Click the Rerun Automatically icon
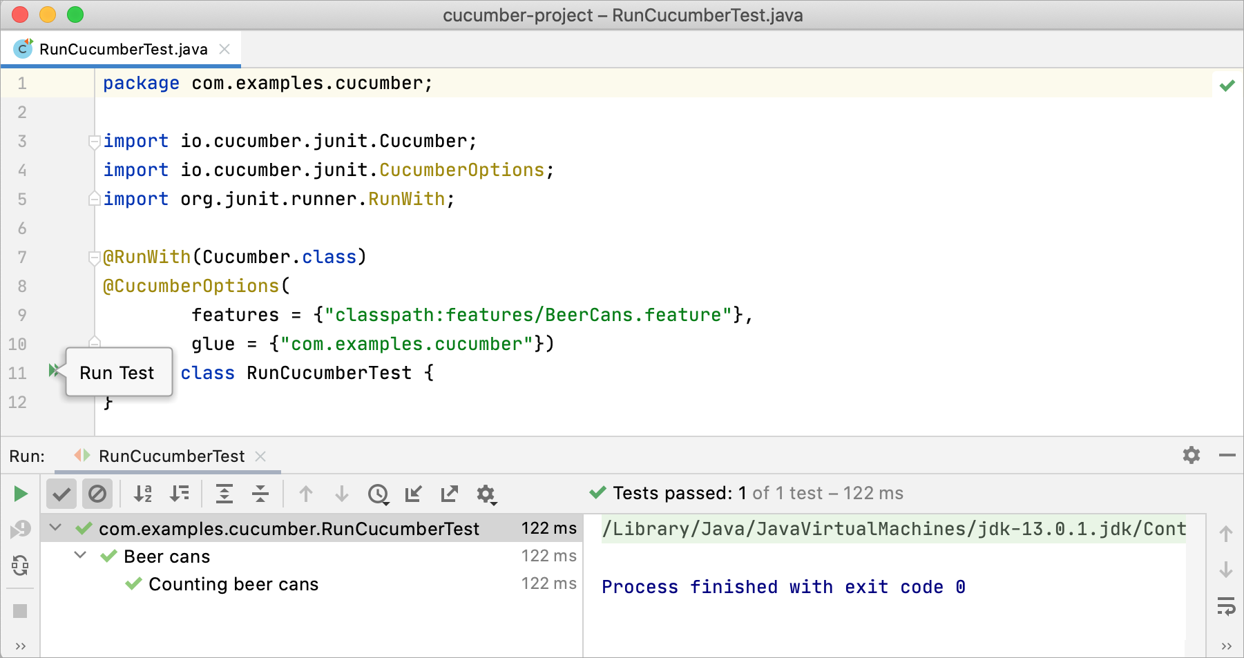This screenshot has width=1244, height=658. 20,566
